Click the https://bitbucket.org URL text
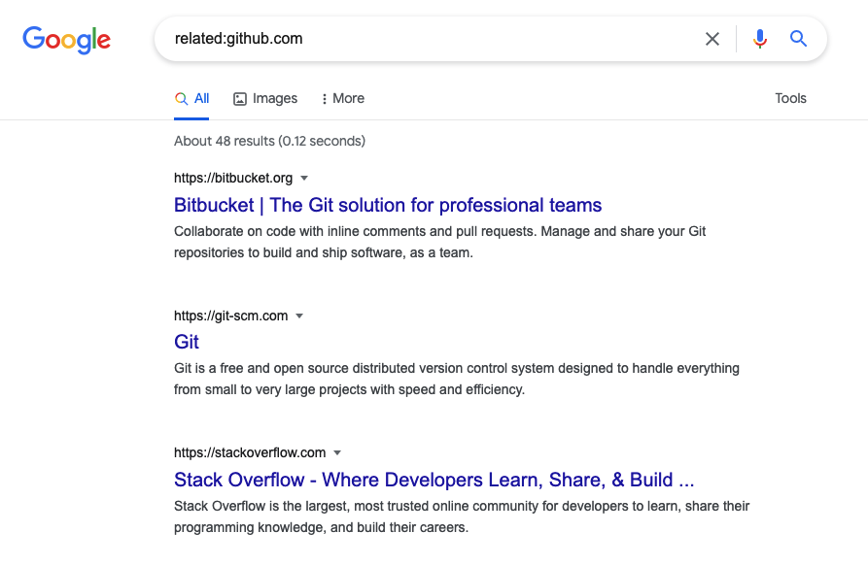This screenshot has height=566, width=868. pos(233,178)
